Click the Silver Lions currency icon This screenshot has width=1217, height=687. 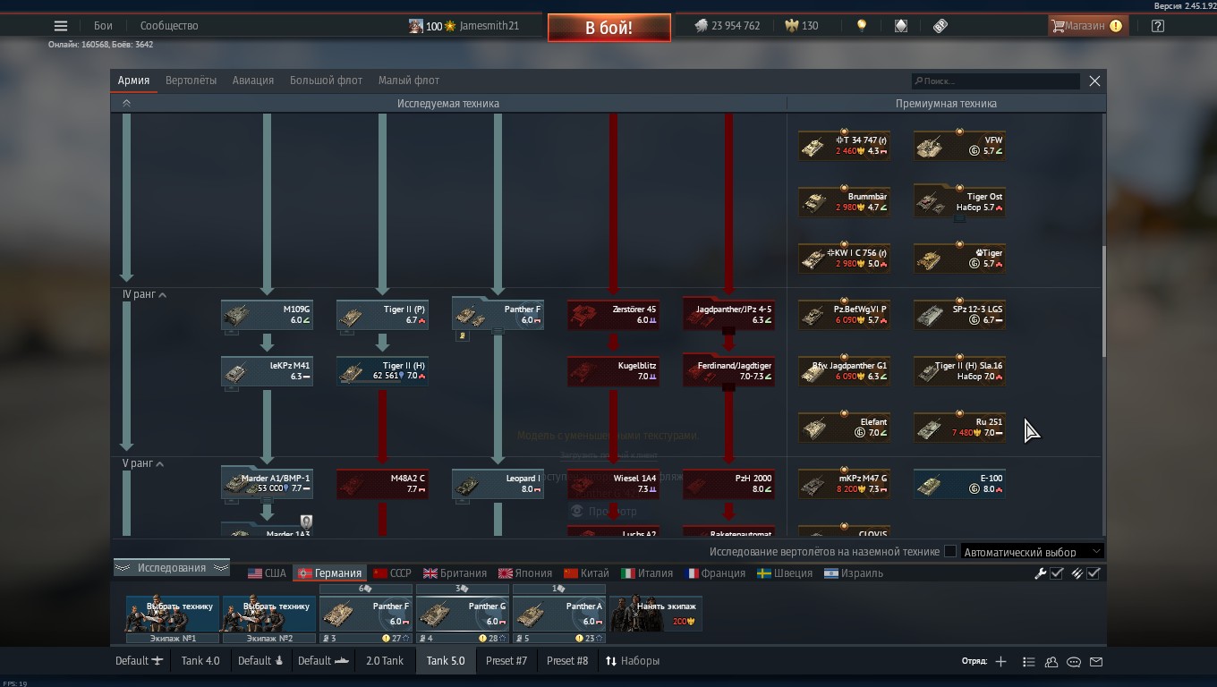[x=701, y=26]
